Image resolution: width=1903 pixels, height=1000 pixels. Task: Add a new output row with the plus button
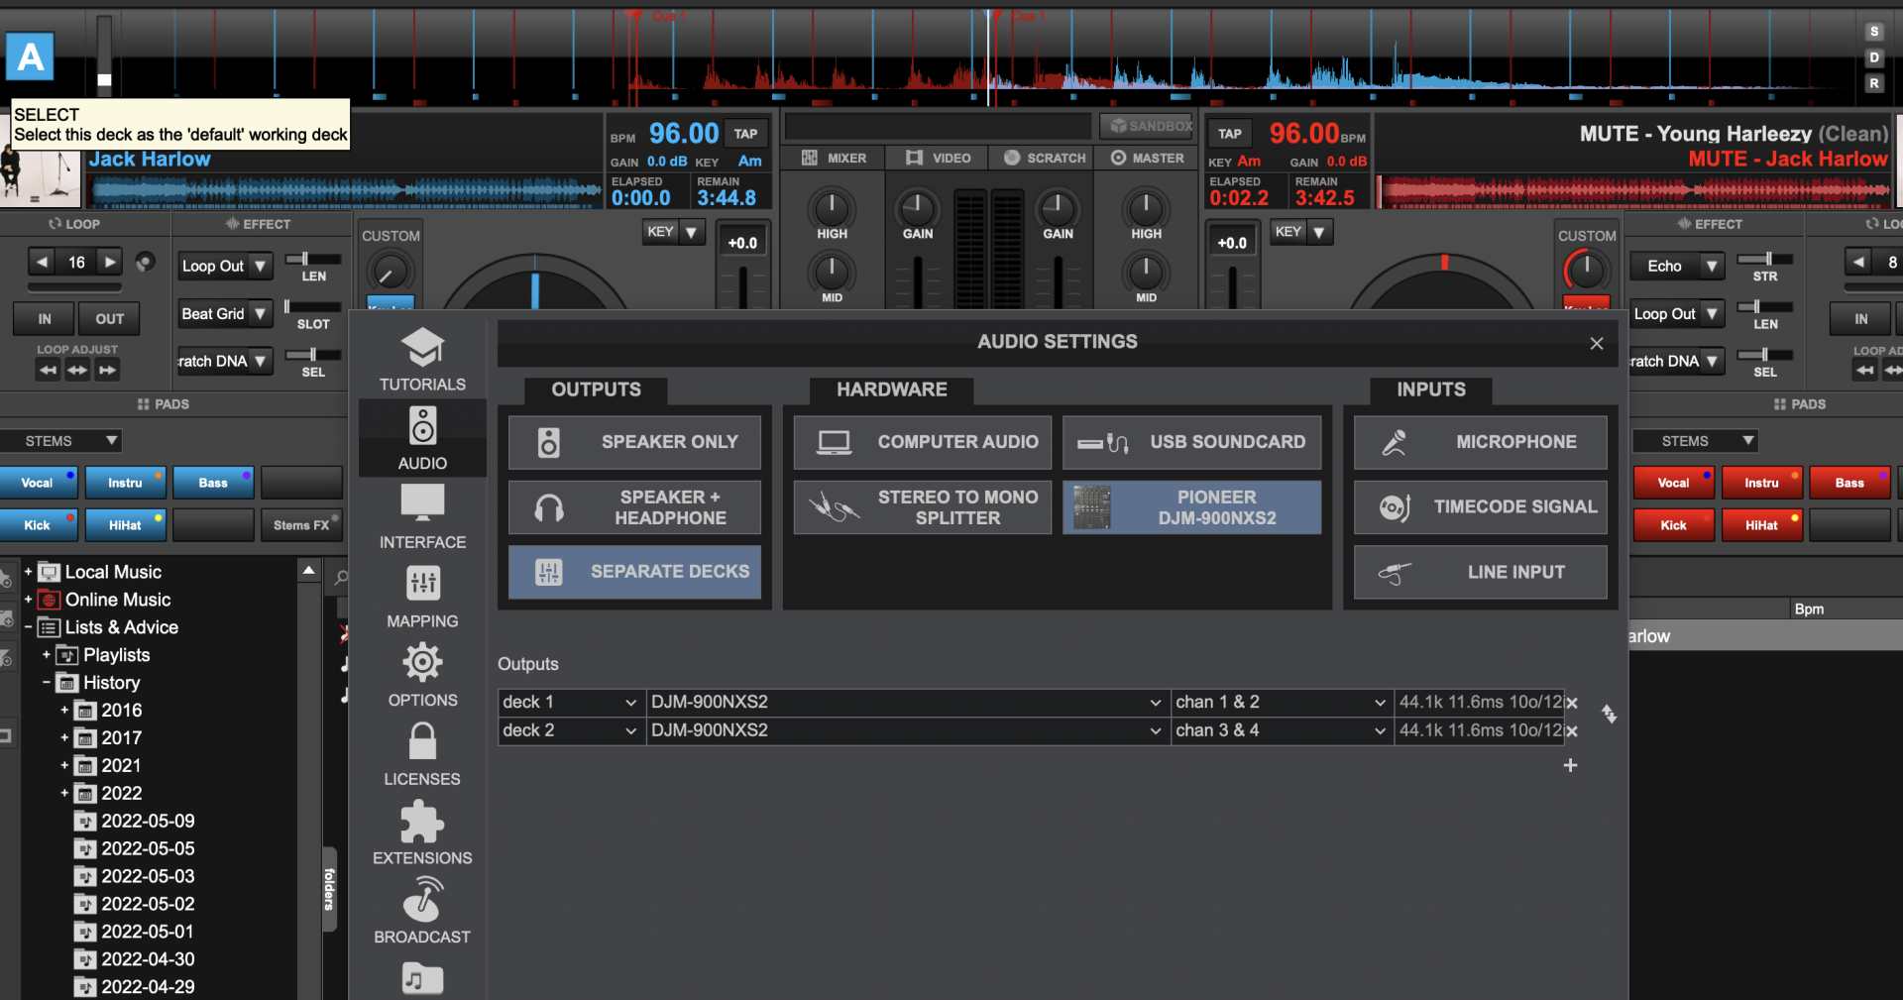1570,765
